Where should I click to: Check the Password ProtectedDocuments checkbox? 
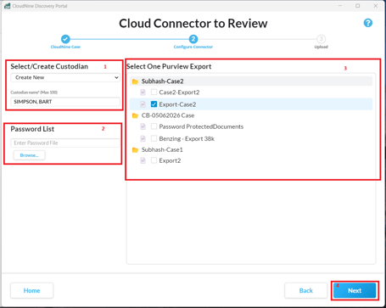pyautogui.click(x=154, y=126)
